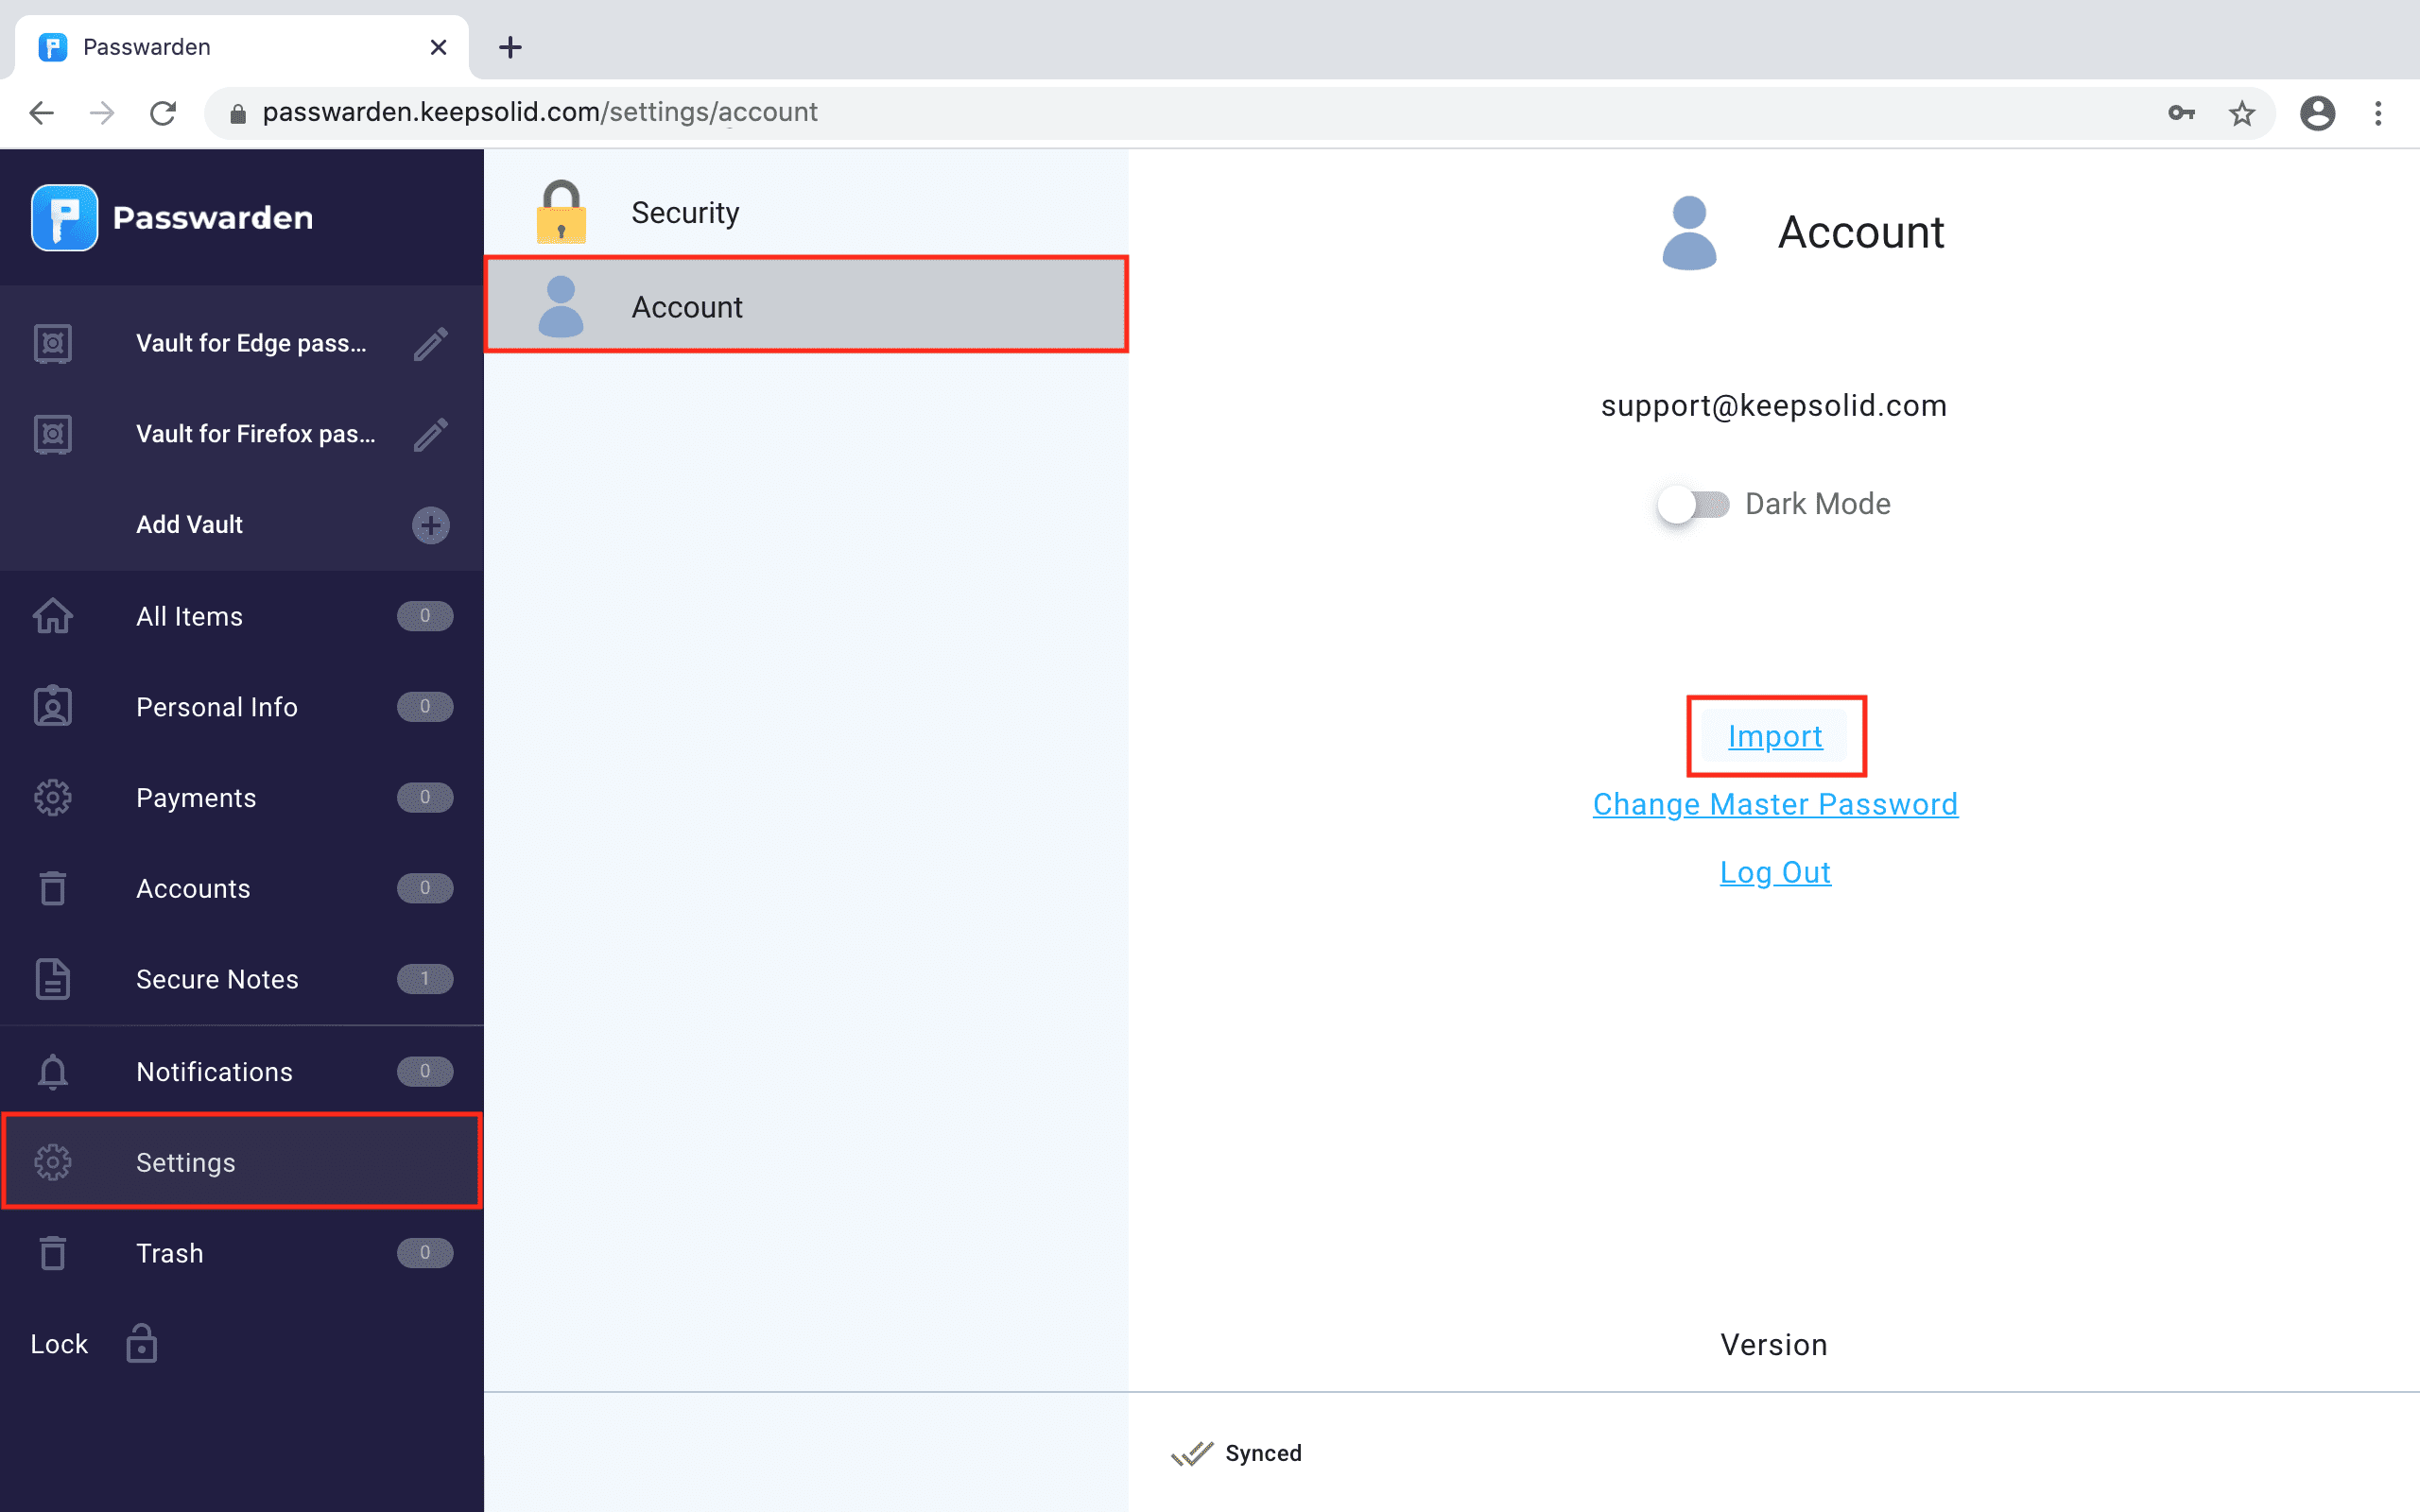Click the Payments sidebar icon
This screenshot has width=2420, height=1512.
click(50, 798)
